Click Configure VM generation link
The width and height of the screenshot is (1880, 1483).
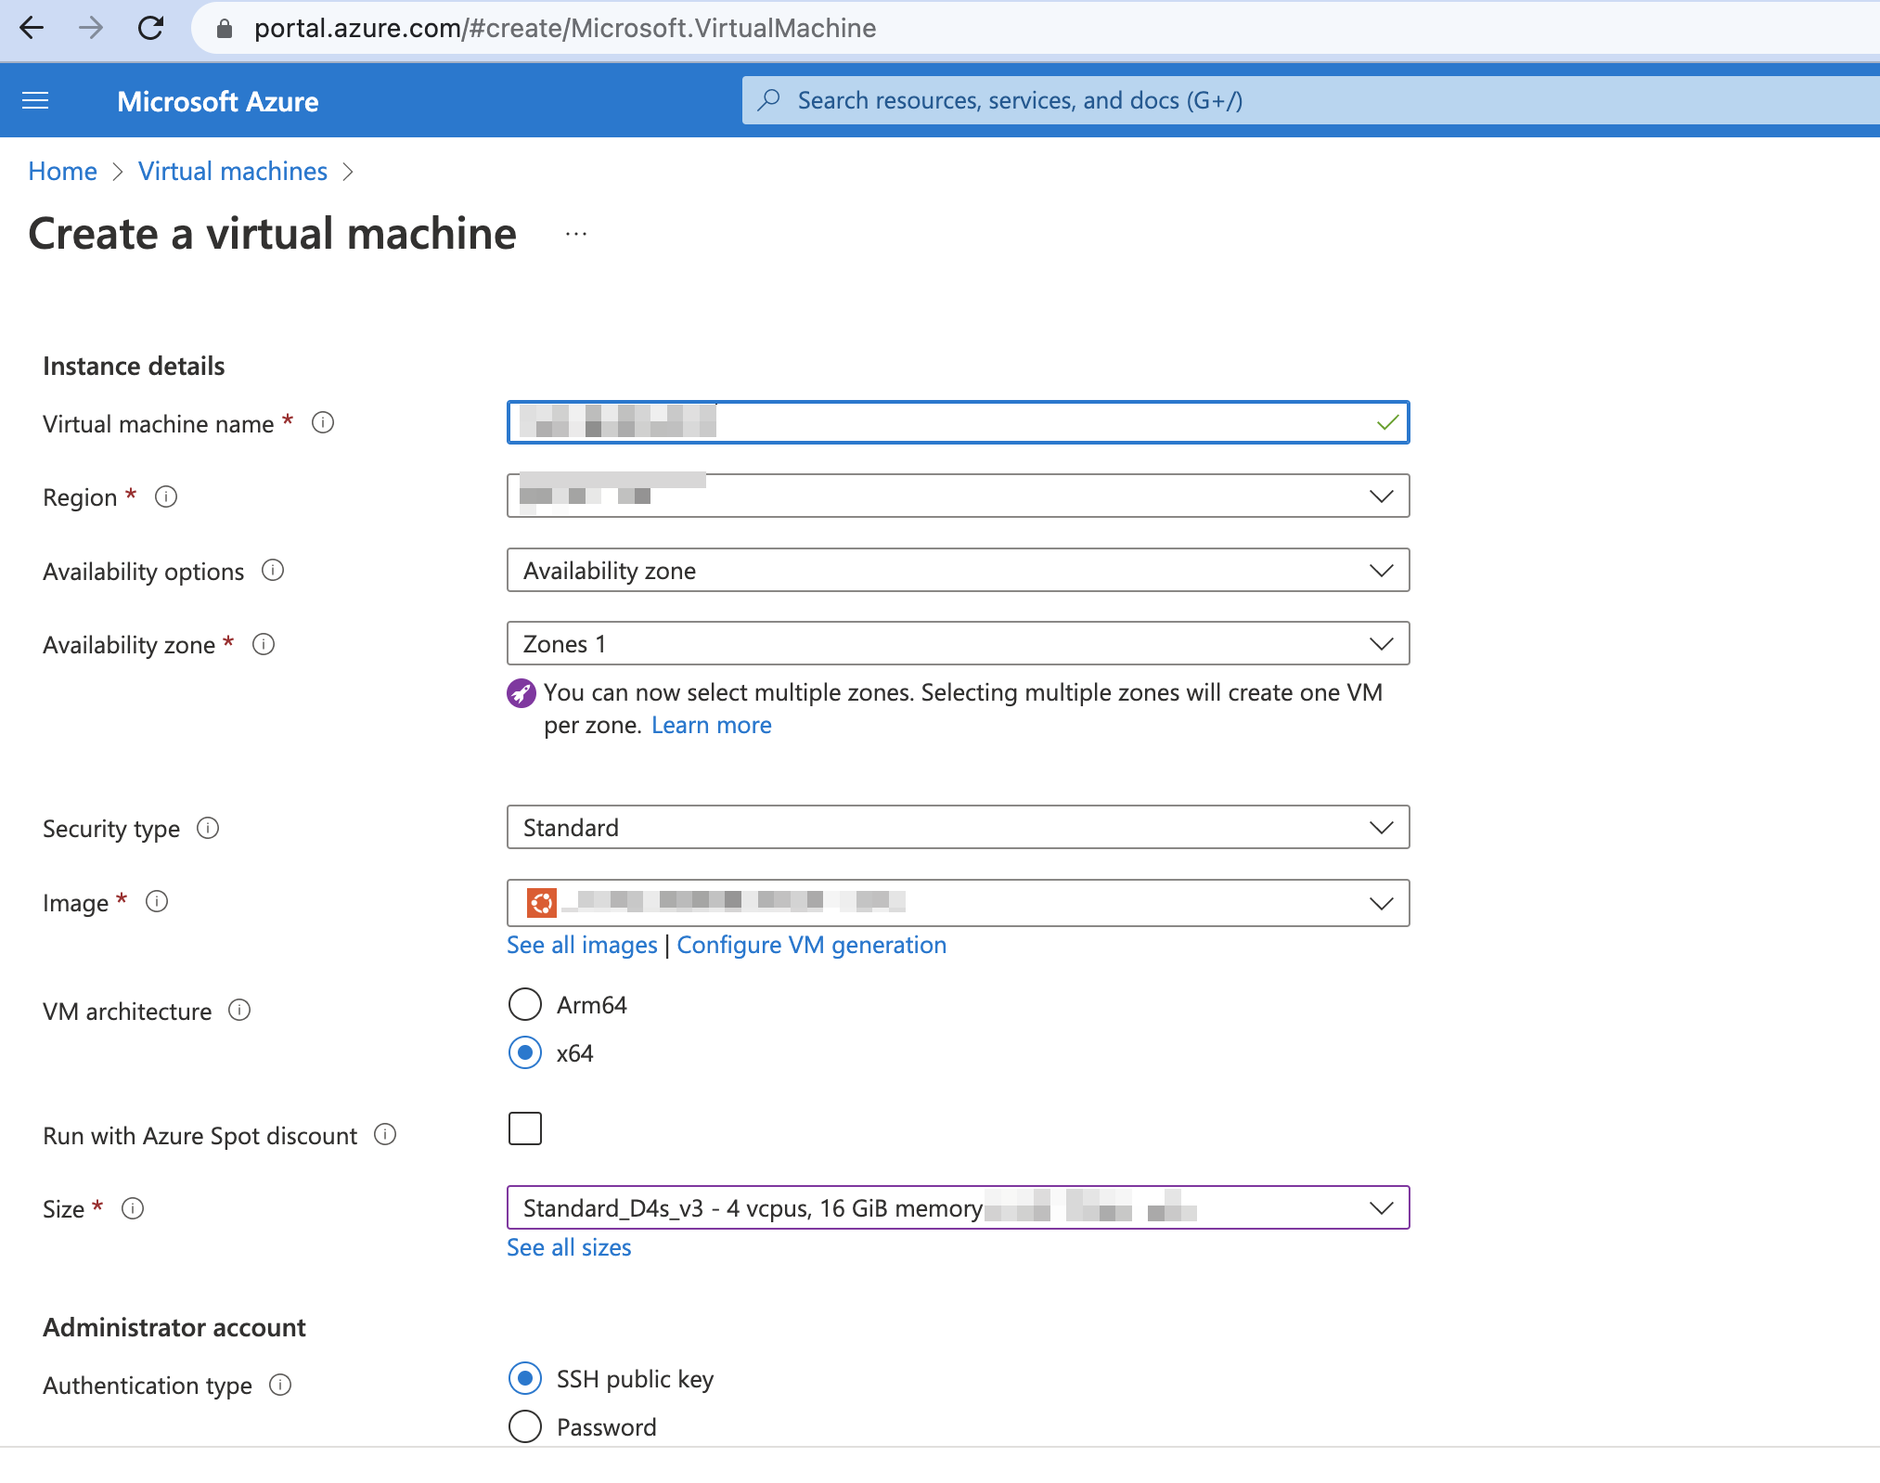click(x=812, y=945)
